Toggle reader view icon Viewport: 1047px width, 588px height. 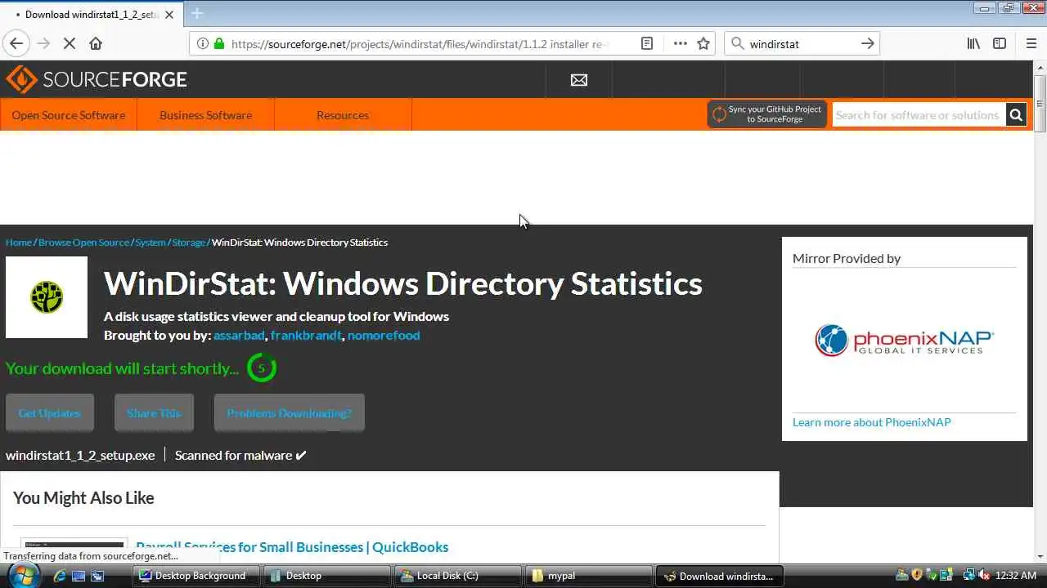[x=646, y=44]
